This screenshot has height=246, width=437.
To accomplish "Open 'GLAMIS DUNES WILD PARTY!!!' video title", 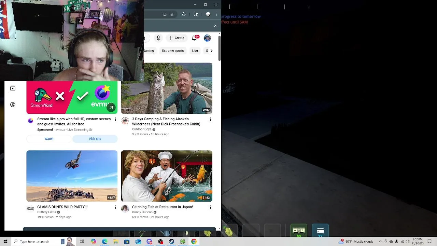I will click(x=62, y=207).
